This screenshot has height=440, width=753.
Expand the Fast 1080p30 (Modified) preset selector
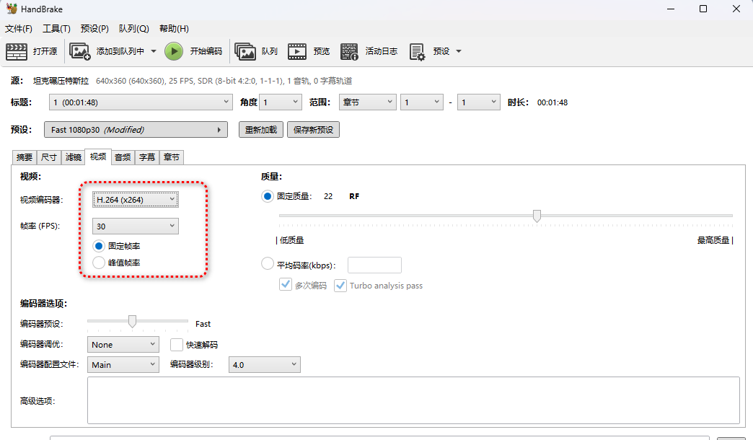[136, 130]
